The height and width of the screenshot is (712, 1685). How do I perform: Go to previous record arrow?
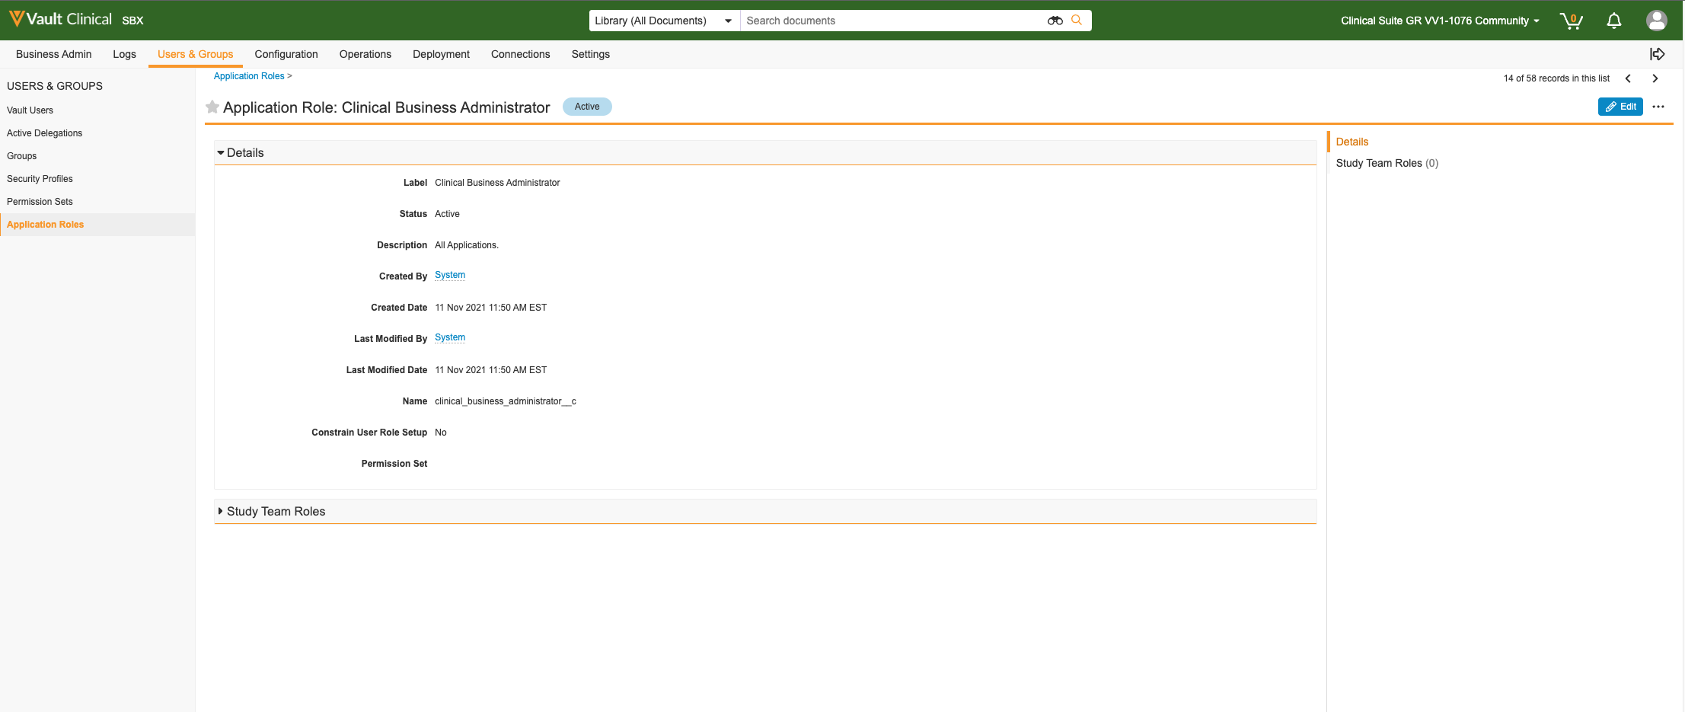tap(1628, 78)
